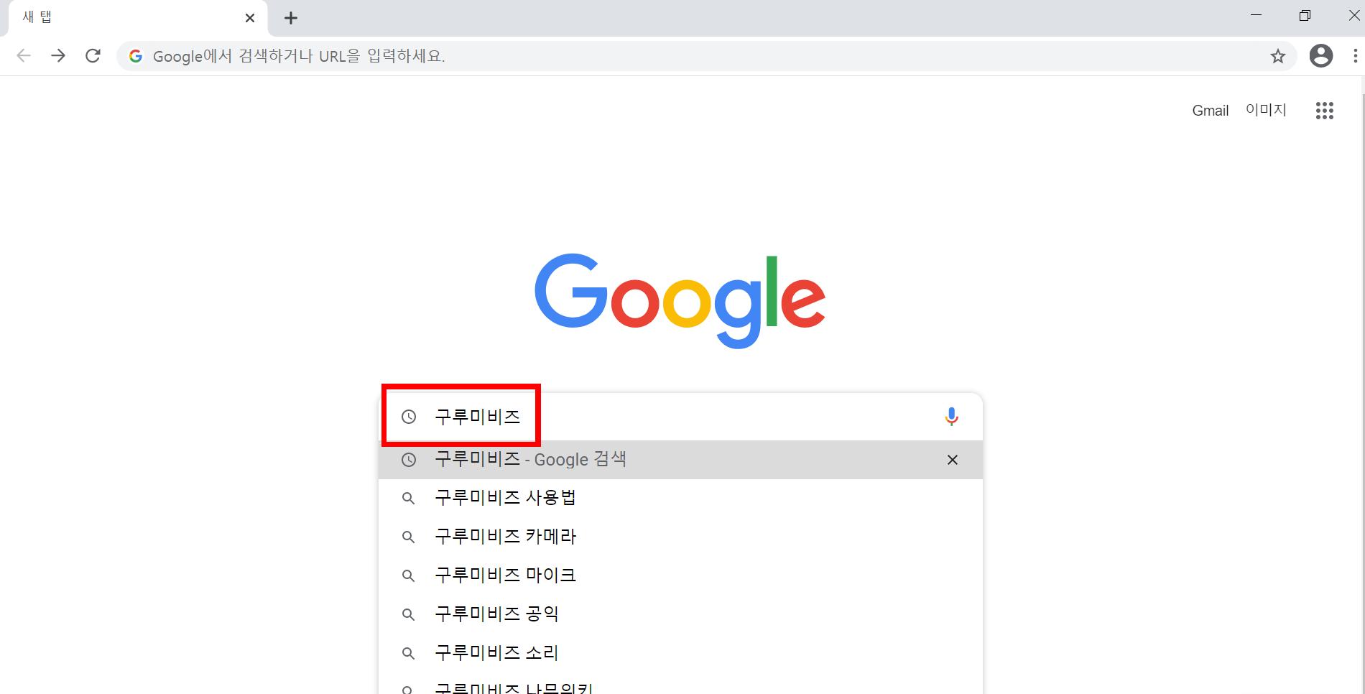Image resolution: width=1365 pixels, height=694 pixels.
Task: Select the 구루미비즈 - Google 검색 suggestion
Action: pos(680,460)
